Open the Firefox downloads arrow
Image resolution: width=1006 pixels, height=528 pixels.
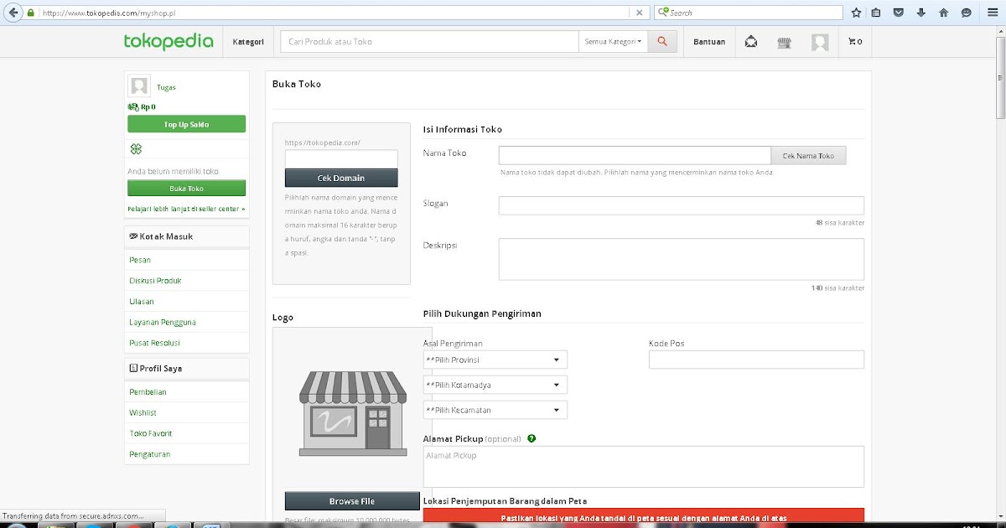tap(921, 13)
